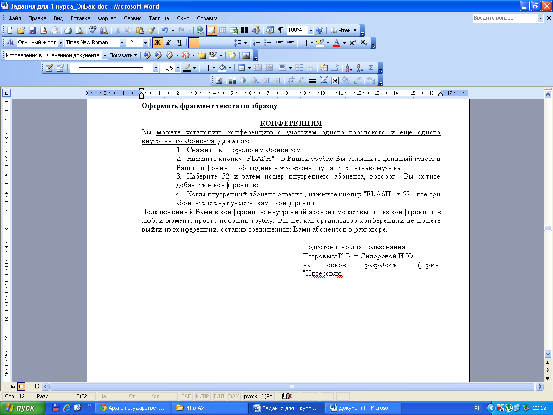Sort descending Я-A icon
553x415 pixels.
pos(360,68)
